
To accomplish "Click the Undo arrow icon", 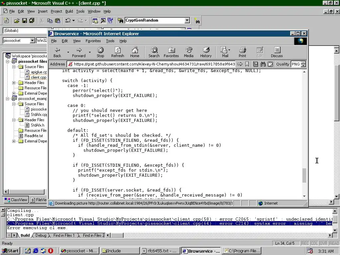I will pyautogui.click(x=68, y=21).
